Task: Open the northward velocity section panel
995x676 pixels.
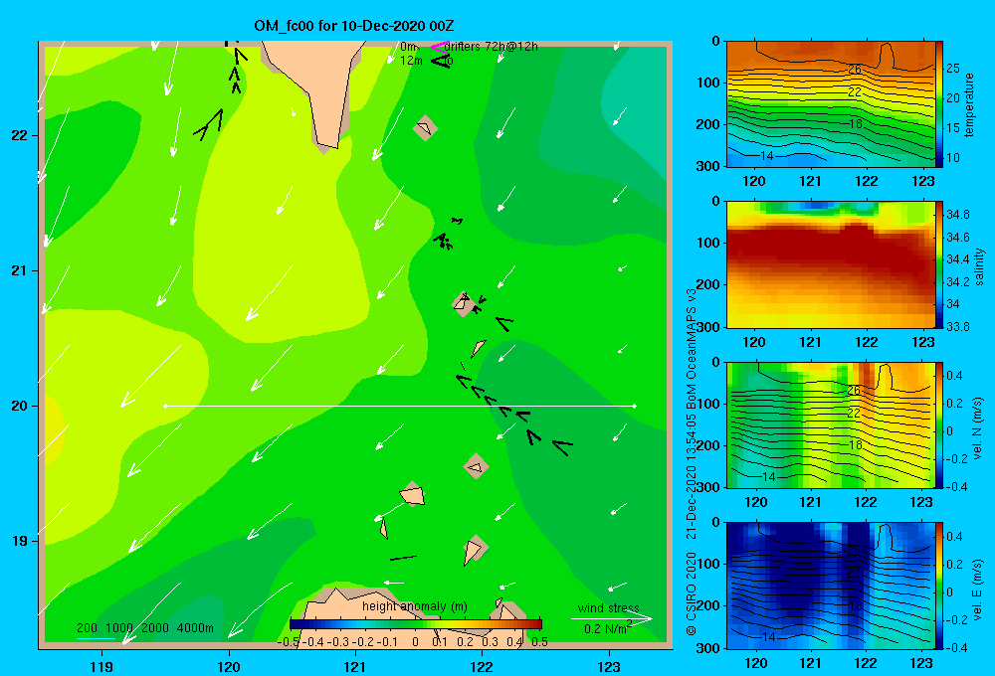Action: tap(830, 424)
